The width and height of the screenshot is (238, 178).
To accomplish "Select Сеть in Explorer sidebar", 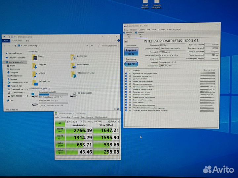I will tap(10, 100).
